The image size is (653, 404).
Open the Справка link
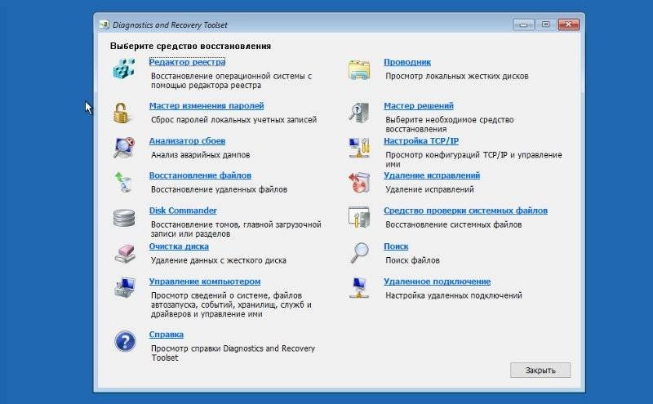pos(167,334)
